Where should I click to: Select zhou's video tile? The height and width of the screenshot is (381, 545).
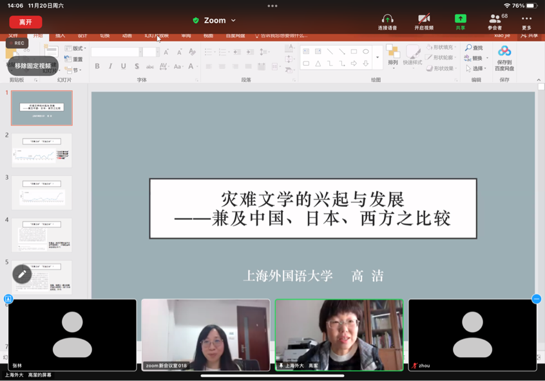click(x=472, y=335)
